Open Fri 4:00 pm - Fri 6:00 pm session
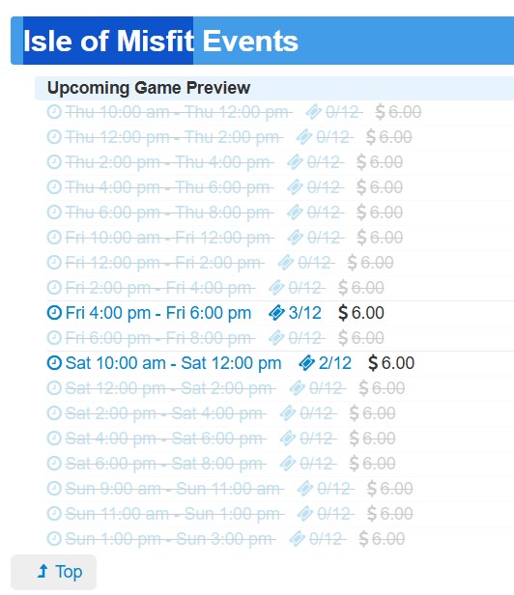The image size is (514, 595). [158, 313]
